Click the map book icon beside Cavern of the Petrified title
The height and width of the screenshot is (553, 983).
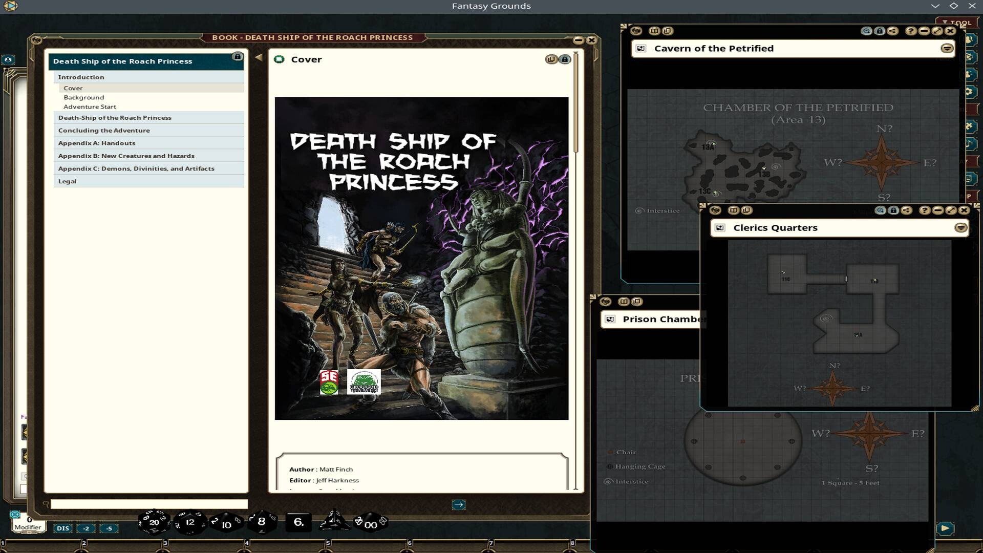642,48
